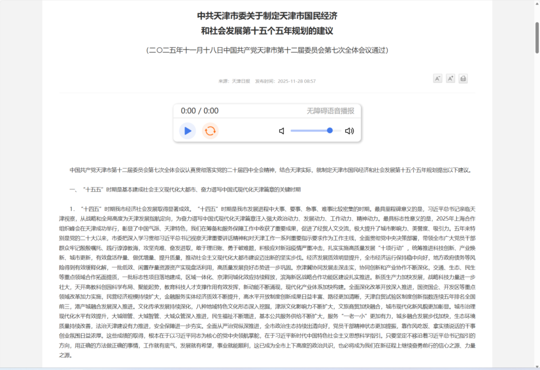Image resolution: width=540 pixels, height=370 pixels.
Task: Click the vertical scrollbar thumb at top right
Action: pos(536,36)
